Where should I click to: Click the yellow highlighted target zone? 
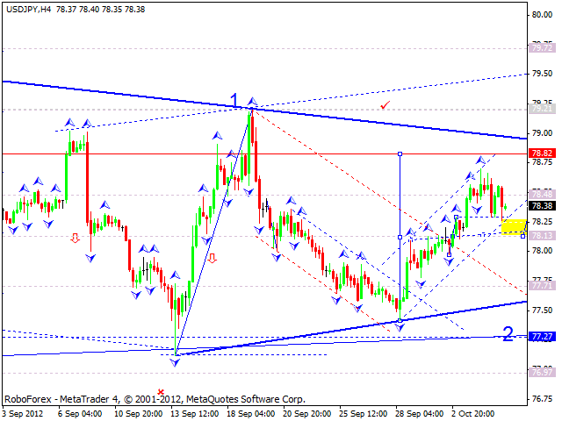514,226
